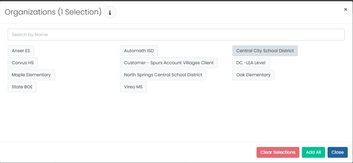353x163 pixels.
Task: Click the Search by Name placeholder text
Action: point(30,35)
